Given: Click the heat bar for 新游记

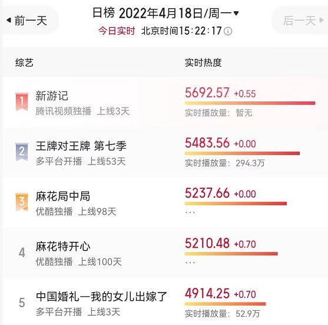Looking at the screenshot, I should (x=250, y=103).
